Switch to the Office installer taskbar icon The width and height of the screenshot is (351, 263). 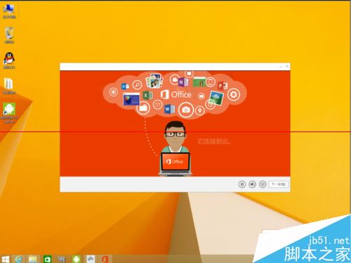pyautogui.click(x=105, y=259)
